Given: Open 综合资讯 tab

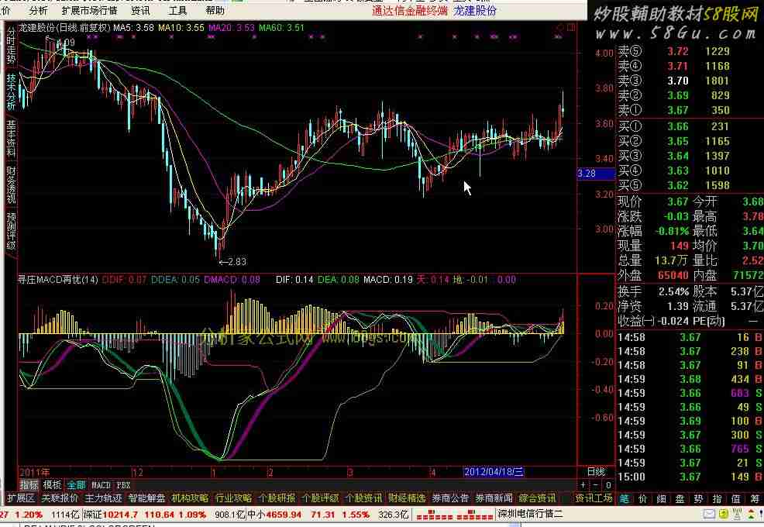Looking at the screenshot, I should click(537, 498).
